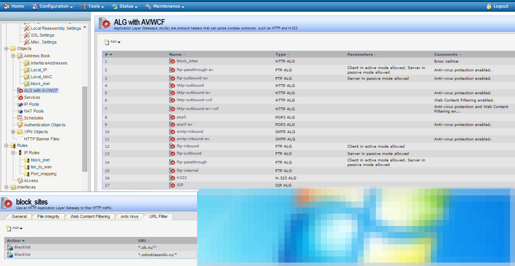515x266 pixels.
Task: Switch to the Anti-Virus tab
Action: coord(129,216)
